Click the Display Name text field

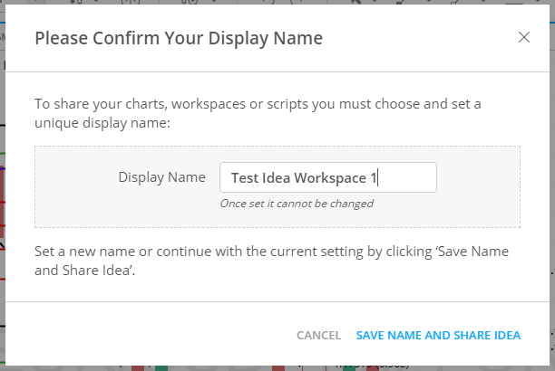(328, 177)
